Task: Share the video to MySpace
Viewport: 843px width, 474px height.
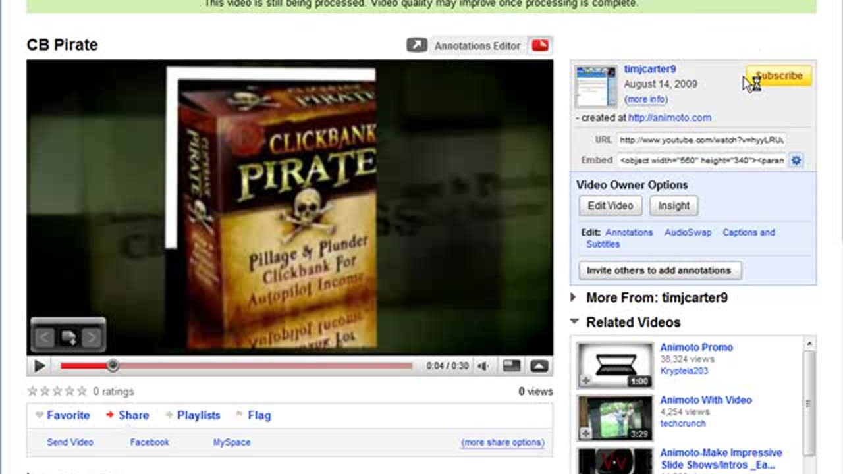Action: click(x=232, y=442)
